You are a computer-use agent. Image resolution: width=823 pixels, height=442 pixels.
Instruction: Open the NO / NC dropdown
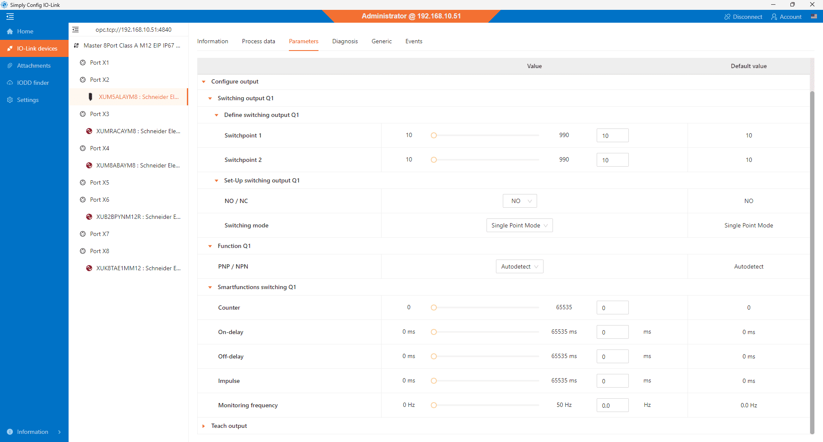coord(520,201)
